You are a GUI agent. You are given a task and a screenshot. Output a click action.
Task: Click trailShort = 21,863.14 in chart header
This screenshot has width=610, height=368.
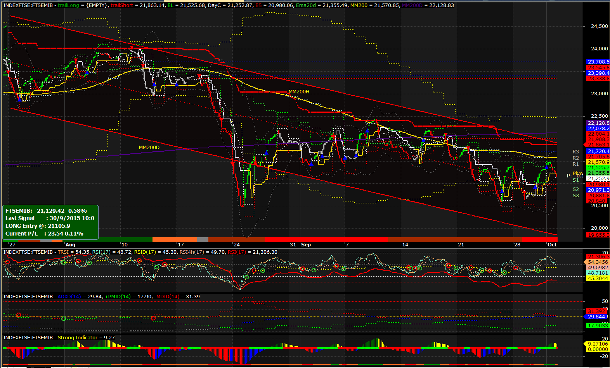click(x=137, y=5)
